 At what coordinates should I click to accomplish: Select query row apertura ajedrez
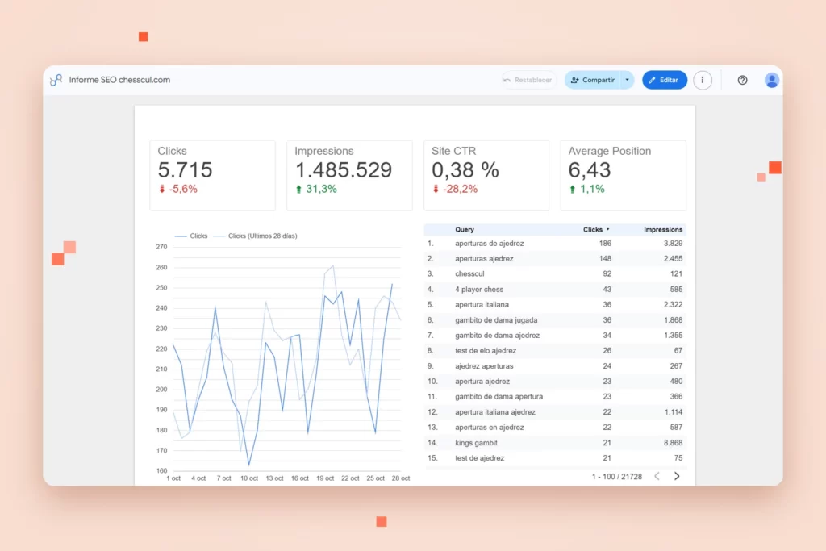click(555, 382)
